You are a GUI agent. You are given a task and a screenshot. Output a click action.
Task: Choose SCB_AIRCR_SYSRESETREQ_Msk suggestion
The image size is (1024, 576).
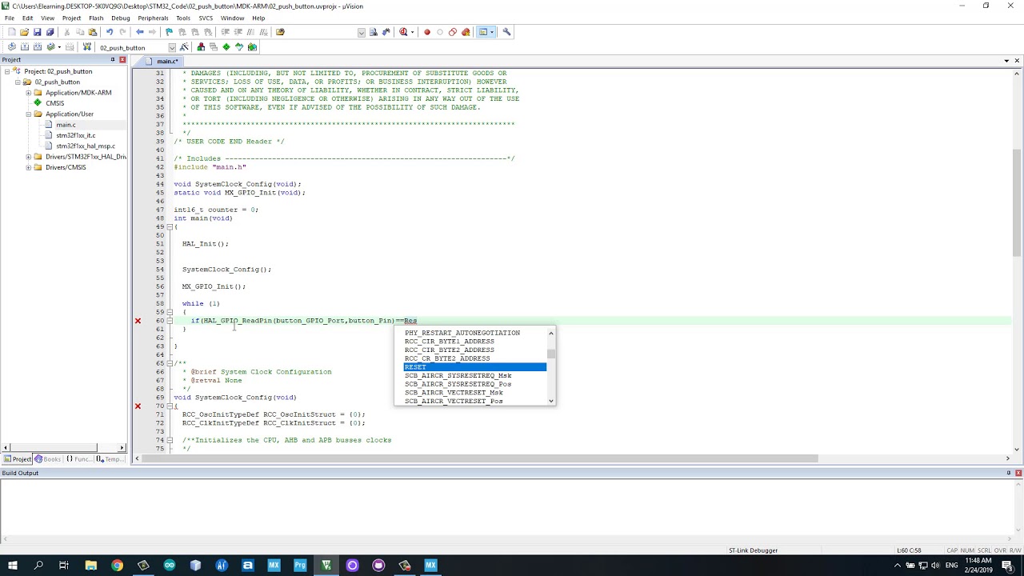(475, 375)
